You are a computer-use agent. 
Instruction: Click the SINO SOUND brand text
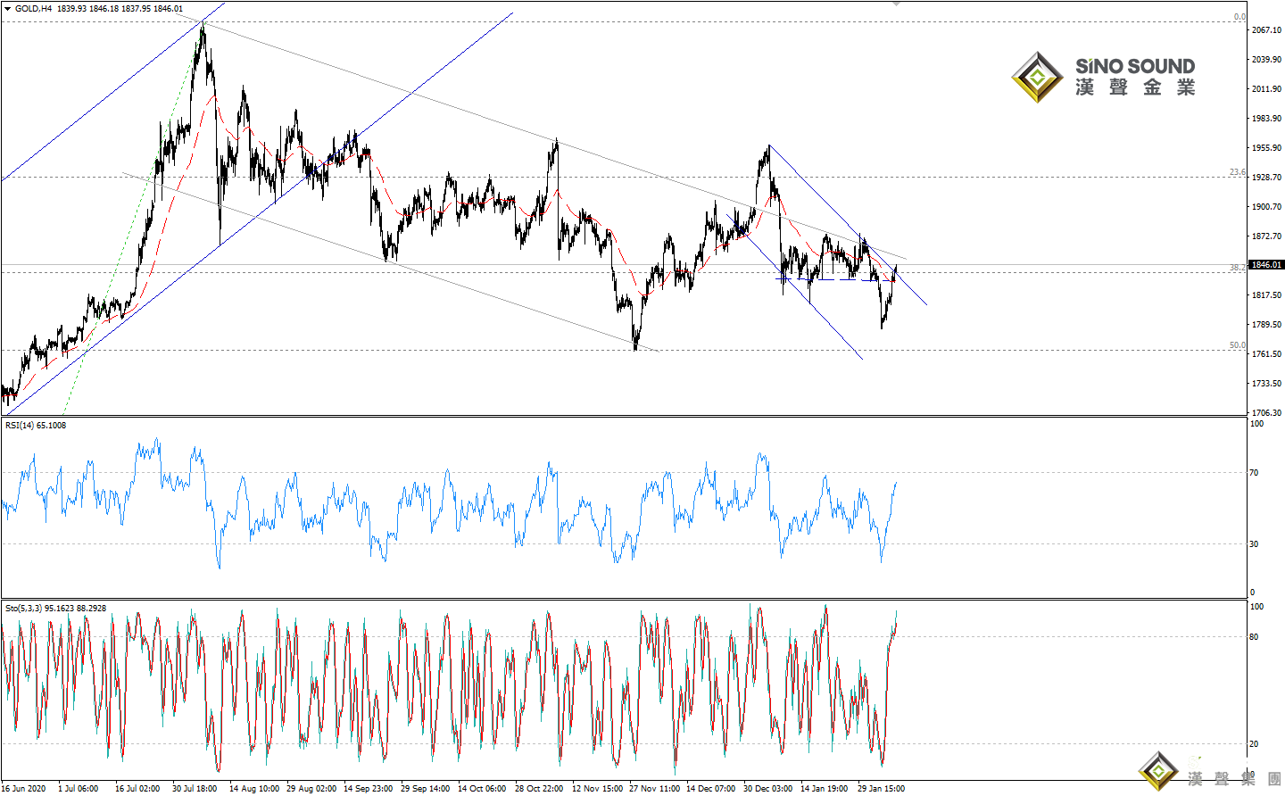pos(1134,67)
